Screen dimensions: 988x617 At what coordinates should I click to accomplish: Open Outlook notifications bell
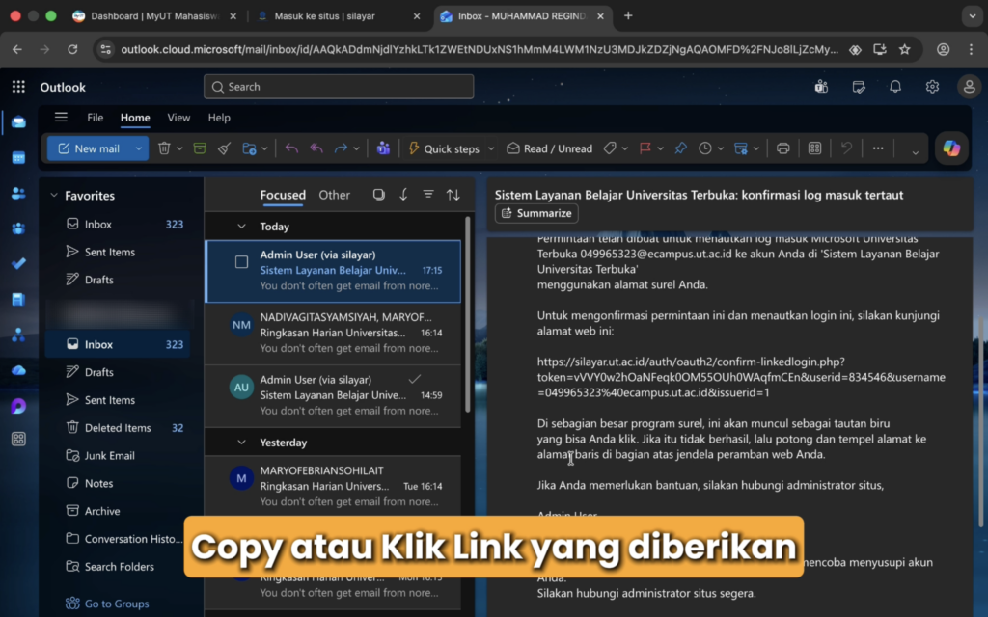pyautogui.click(x=894, y=87)
